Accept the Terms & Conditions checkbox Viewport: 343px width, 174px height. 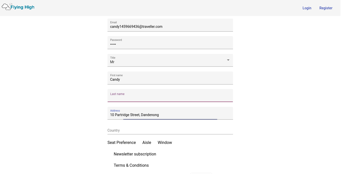pos(131,165)
